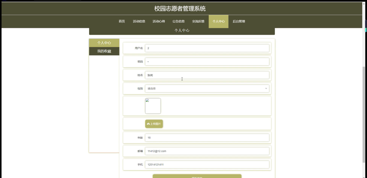Click the scrollbar up arrow
This screenshot has width=367, height=178.
pos(364,4)
